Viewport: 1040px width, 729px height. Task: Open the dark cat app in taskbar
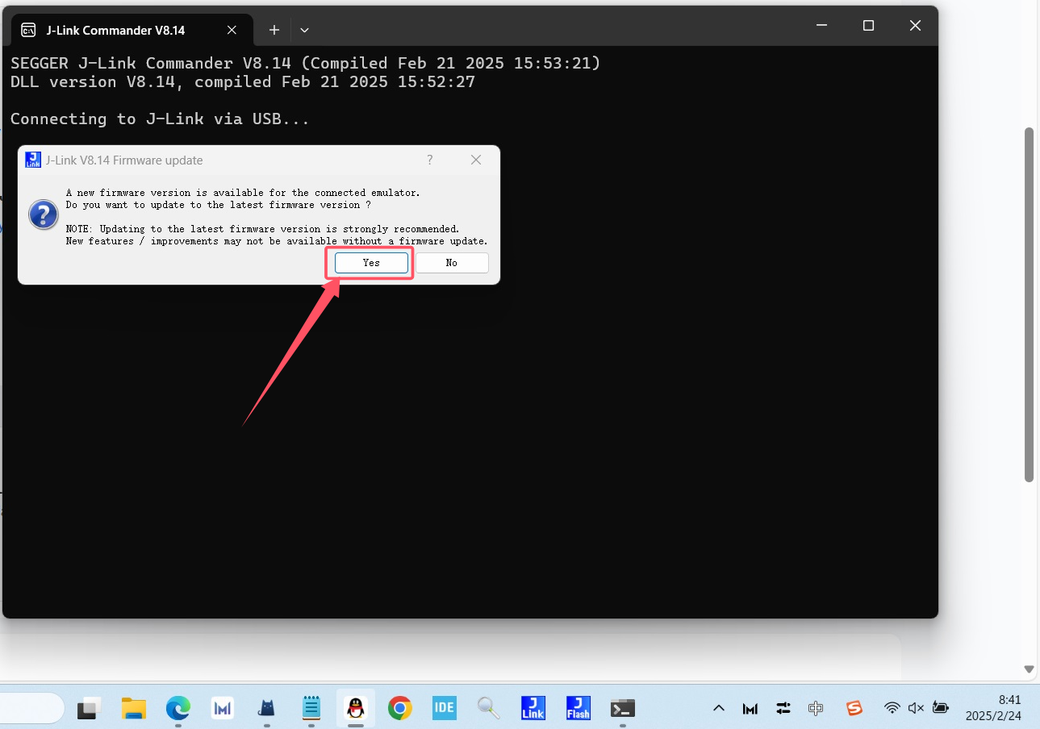tap(266, 708)
